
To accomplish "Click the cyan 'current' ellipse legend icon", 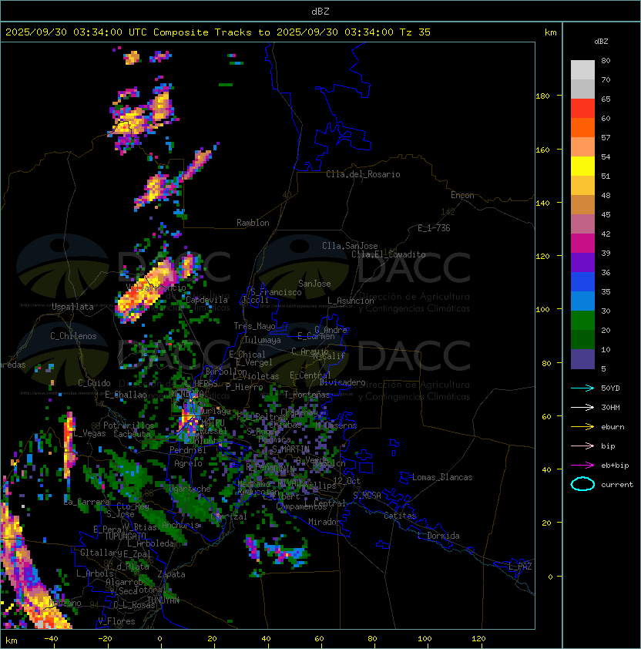I will tap(582, 484).
